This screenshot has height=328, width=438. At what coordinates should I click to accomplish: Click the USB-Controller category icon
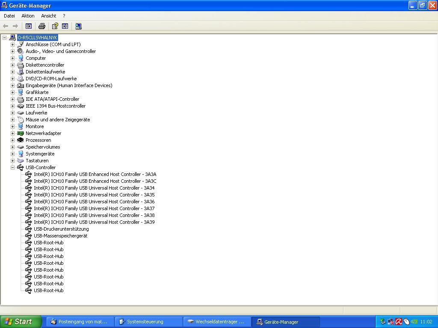coord(21,167)
